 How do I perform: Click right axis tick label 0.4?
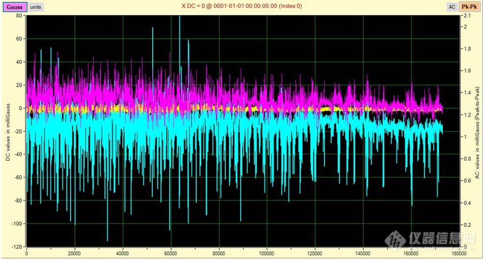coord(467,203)
